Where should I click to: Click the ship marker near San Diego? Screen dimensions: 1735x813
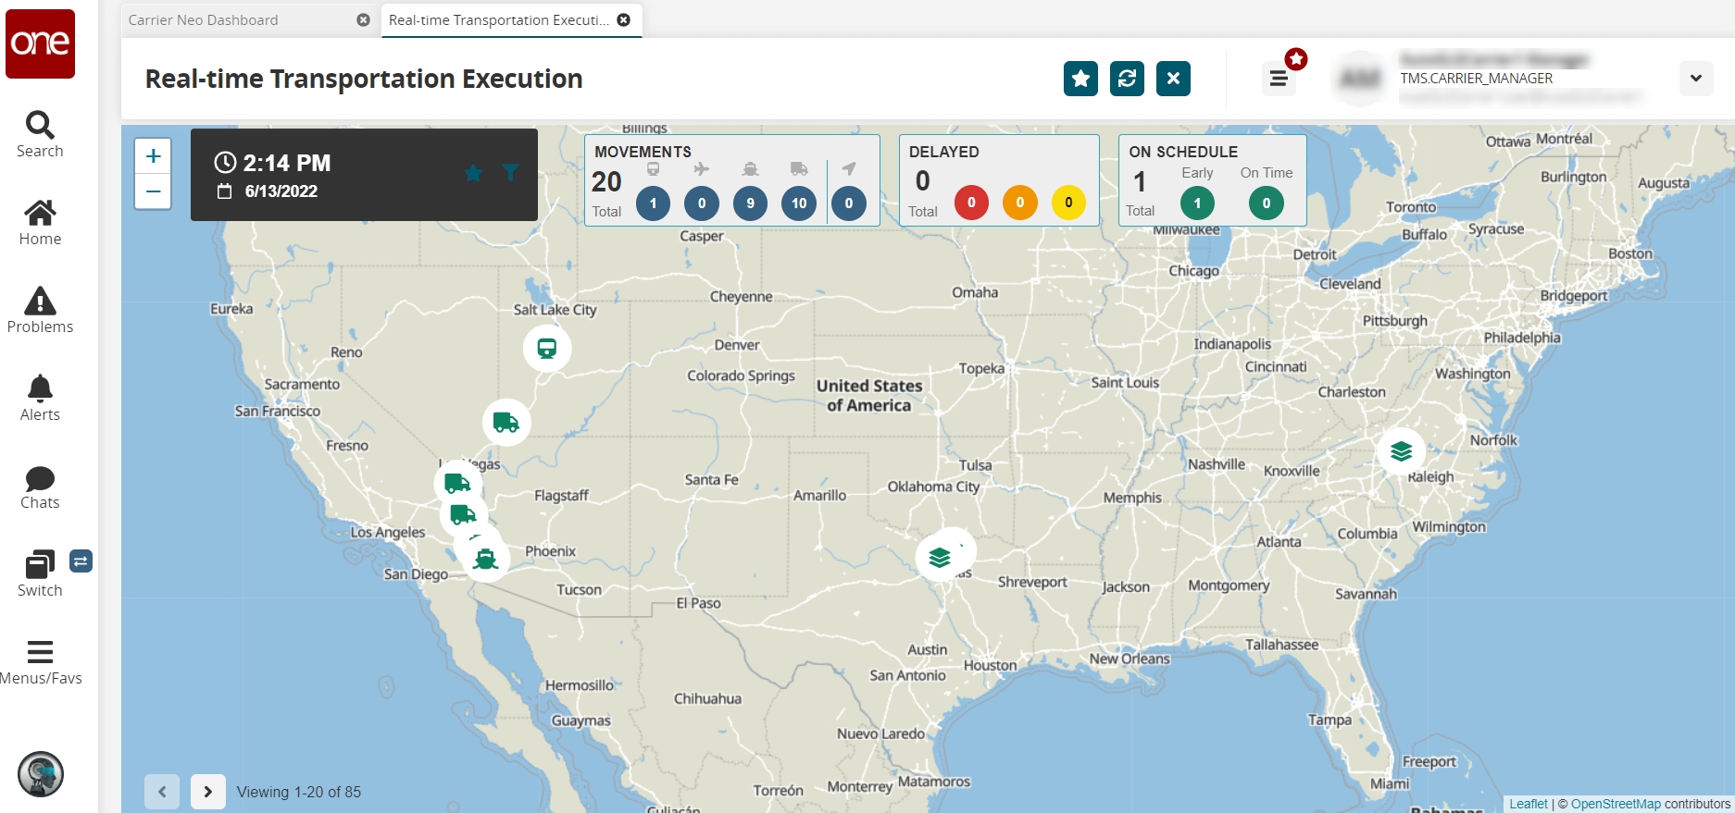[x=485, y=559]
